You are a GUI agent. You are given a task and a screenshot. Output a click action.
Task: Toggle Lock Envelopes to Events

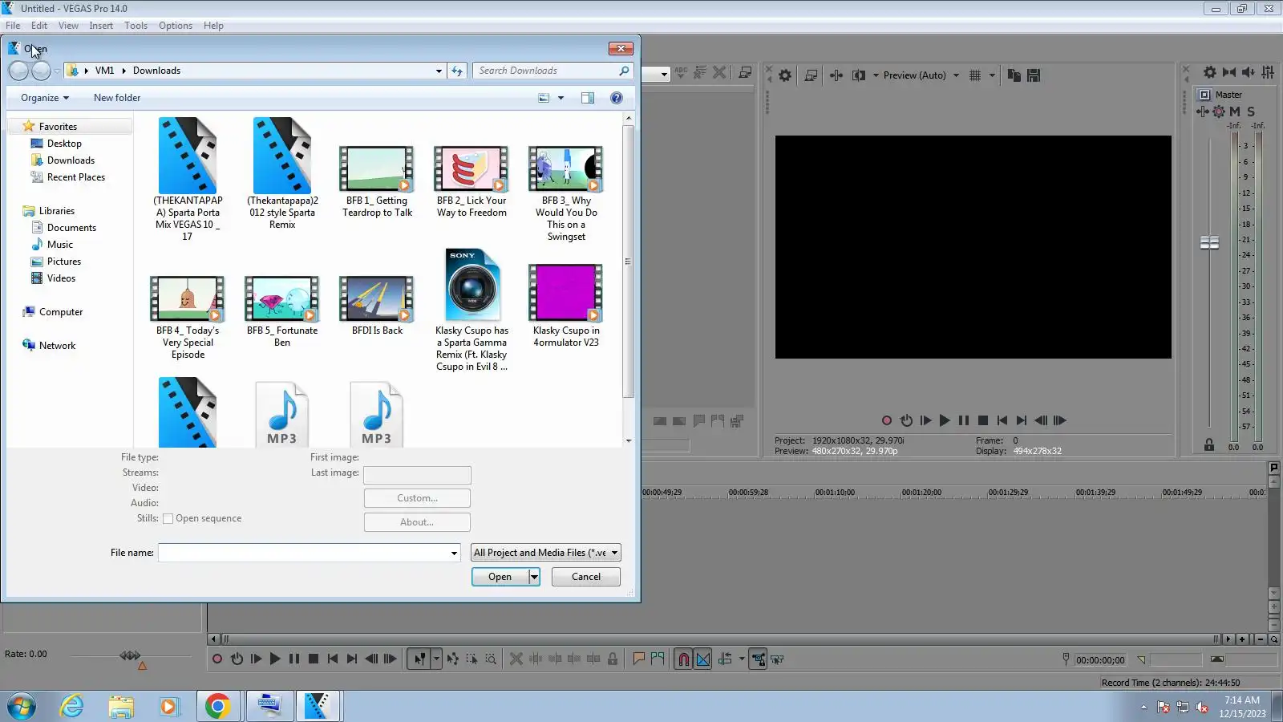tap(758, 659)
